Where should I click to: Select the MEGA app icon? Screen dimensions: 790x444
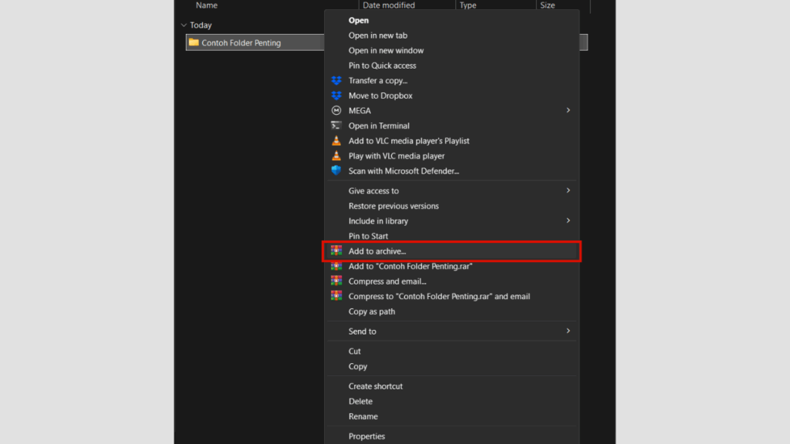click(336, 110)
